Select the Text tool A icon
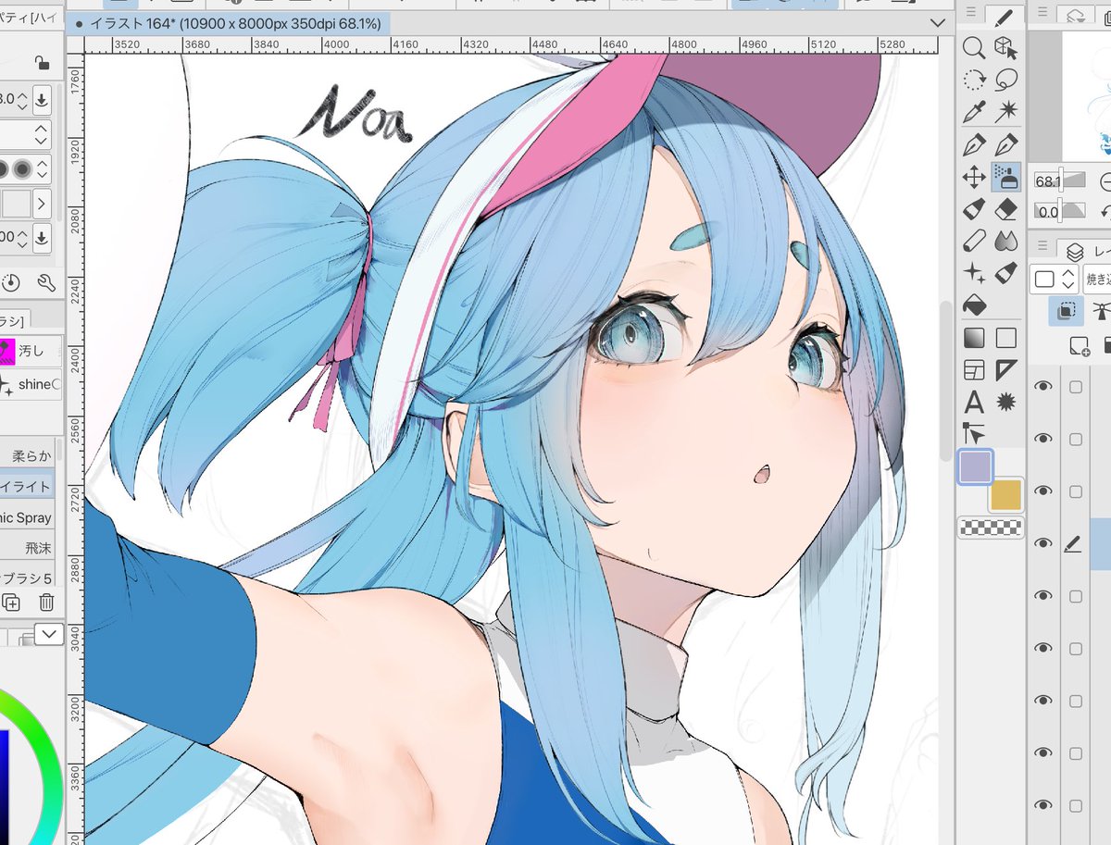 point(974,402)
